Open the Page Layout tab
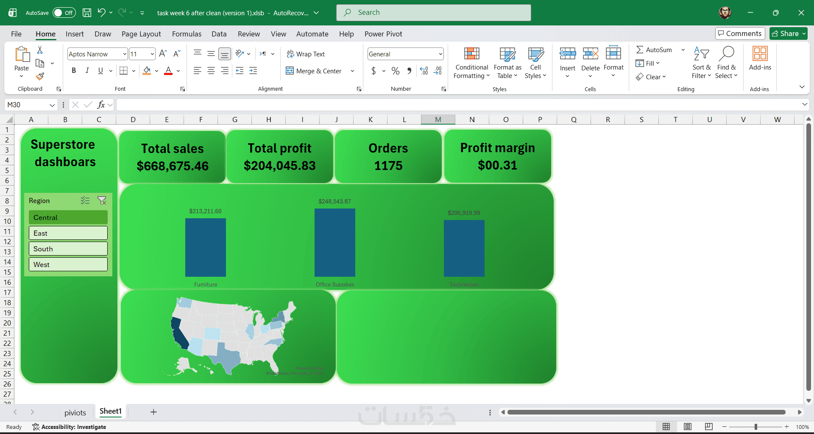 coord(141,34)
